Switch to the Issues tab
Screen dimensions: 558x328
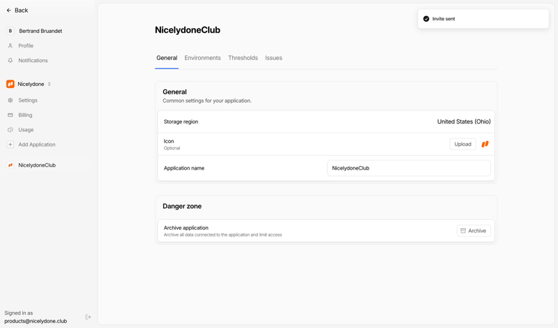coord(273,58)
